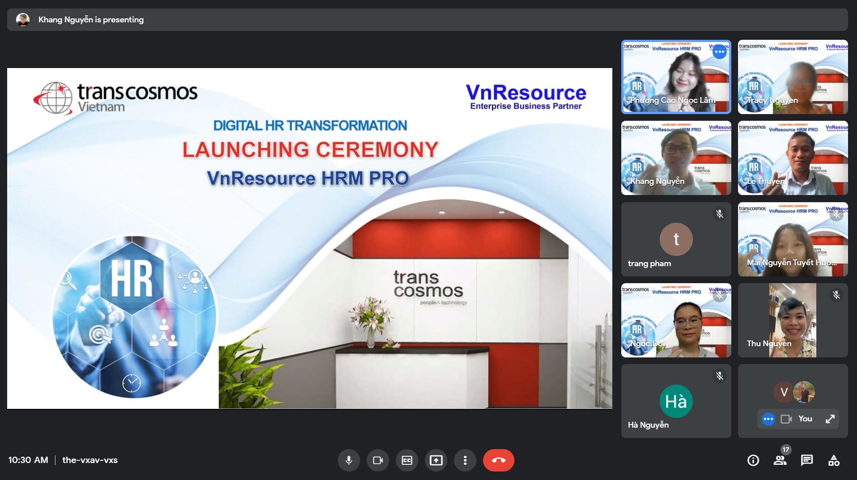Click the Tracy Nguyen name label
The height and width of the screenshot is (480, 857).
[772, 100]
